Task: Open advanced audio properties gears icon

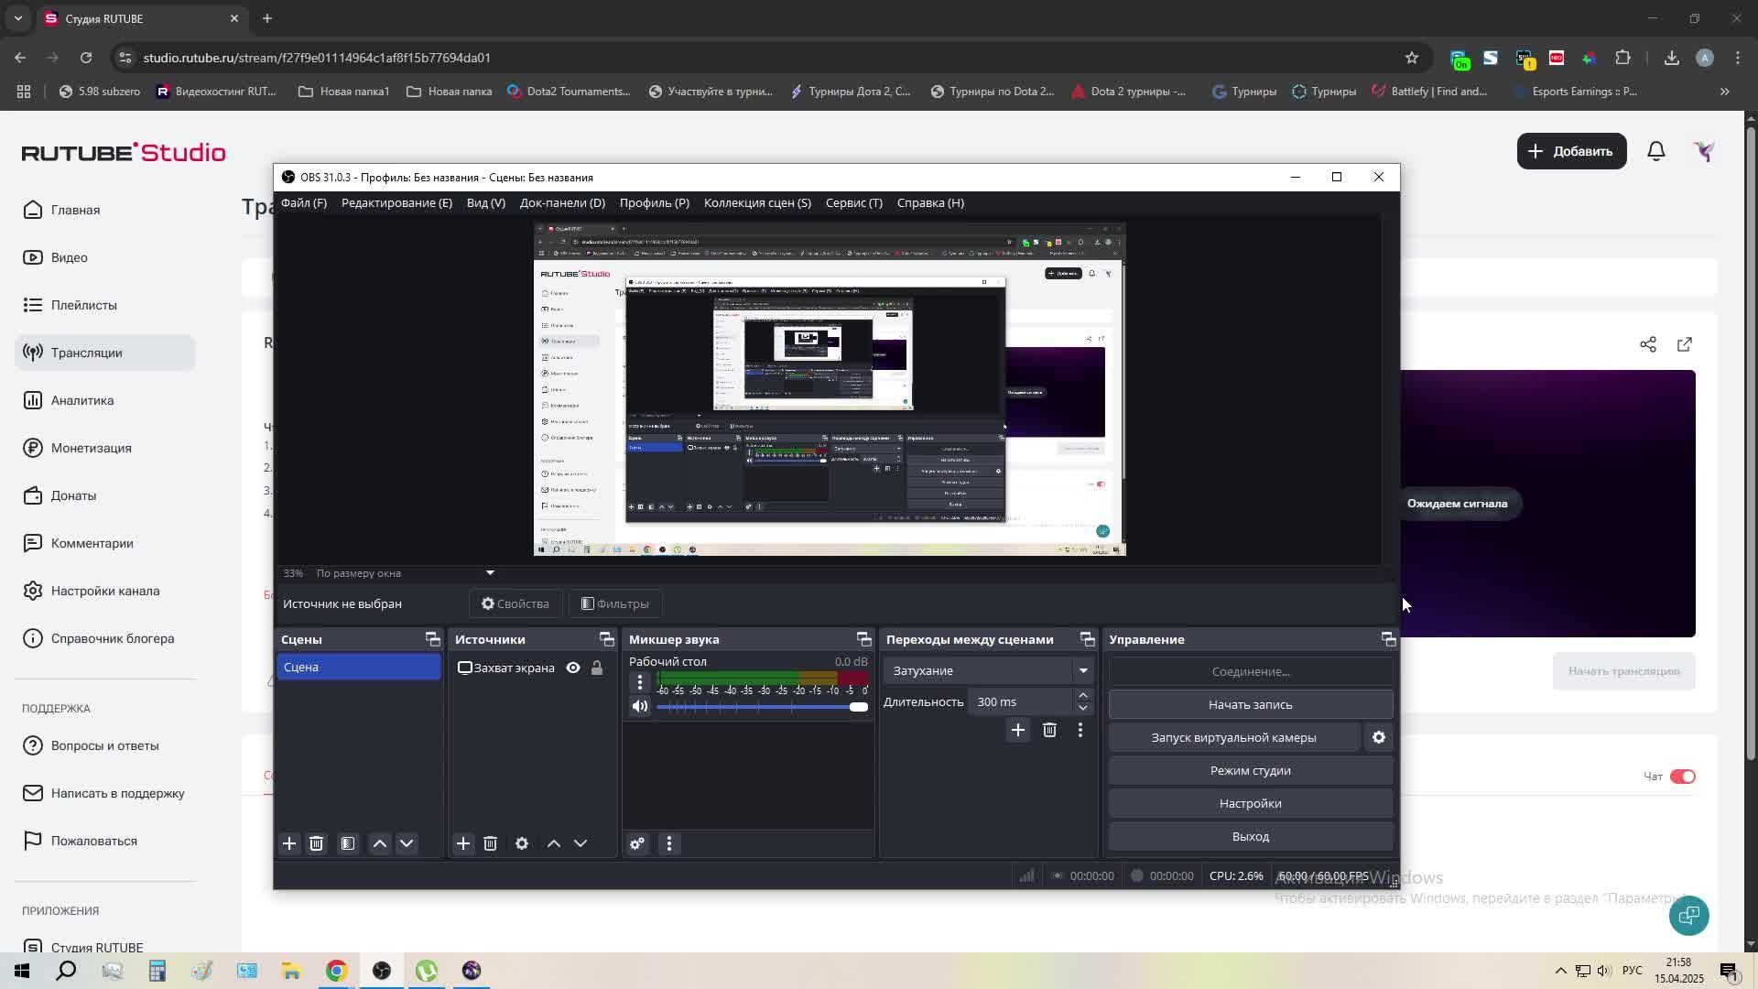Action: (637, 843)
